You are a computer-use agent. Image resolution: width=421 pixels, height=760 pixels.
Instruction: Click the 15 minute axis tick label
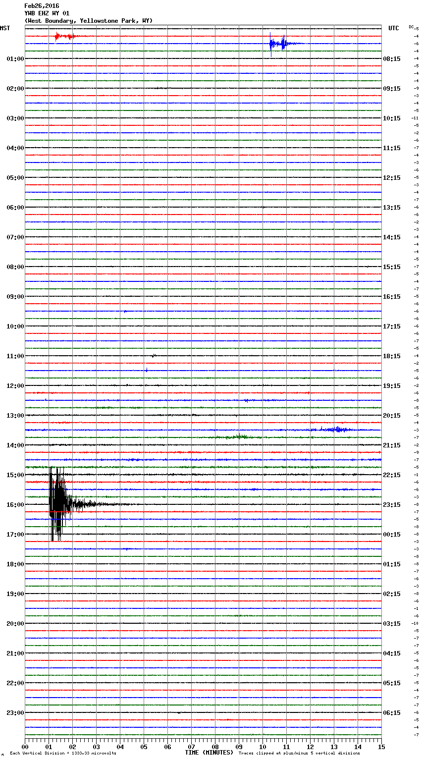tap(381, 747)
